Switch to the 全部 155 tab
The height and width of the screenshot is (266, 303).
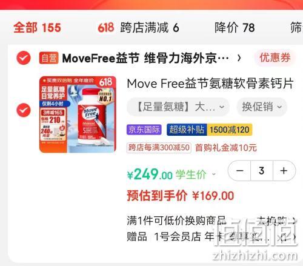point(37,28)
